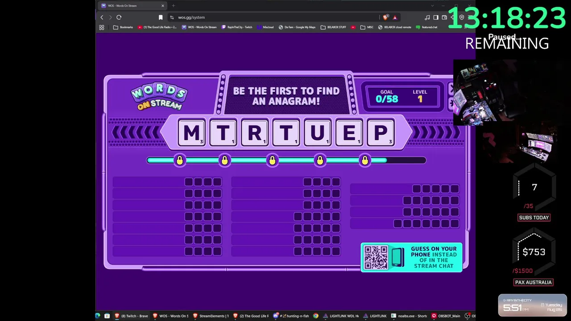The image size is (571, 321).
Task: Switch to WOS - Words On Stream taskbar window
Action: click(x=170, y=316)
